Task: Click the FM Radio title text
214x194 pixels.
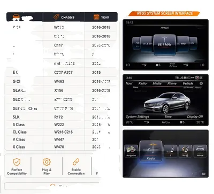Action: point(165,28)
